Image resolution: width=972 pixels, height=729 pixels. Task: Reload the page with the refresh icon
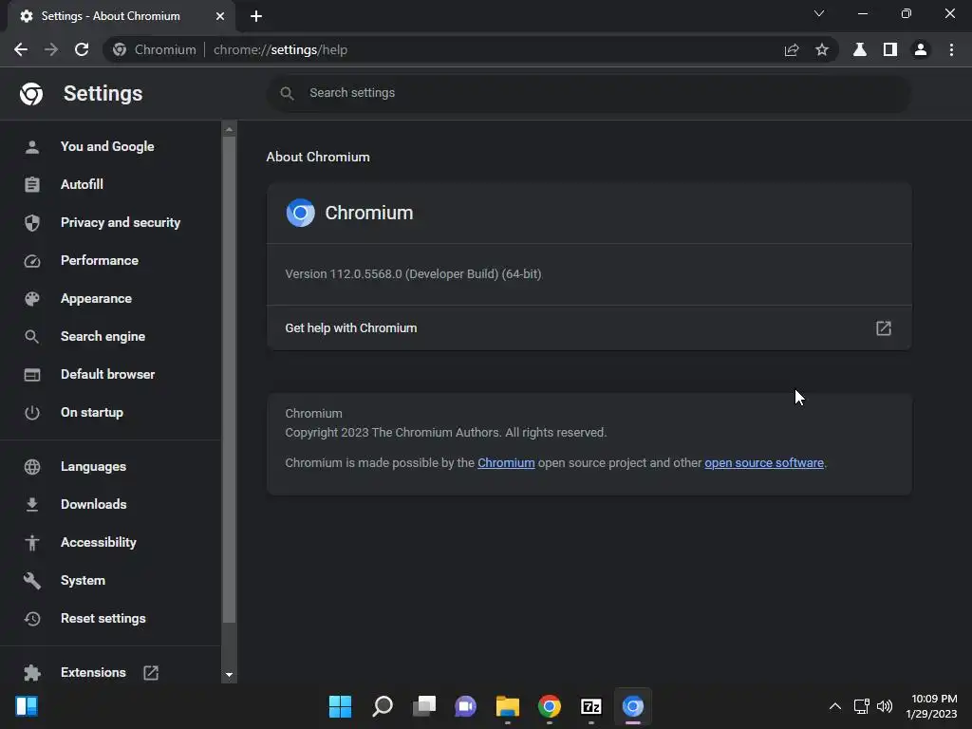coord(82,49)
